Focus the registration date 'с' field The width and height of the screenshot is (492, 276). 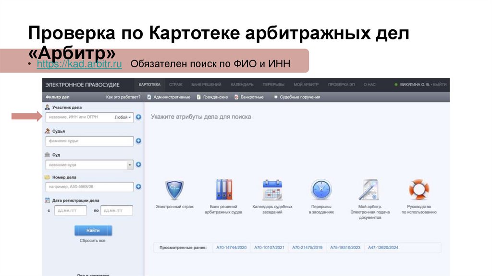pos(71,211)
